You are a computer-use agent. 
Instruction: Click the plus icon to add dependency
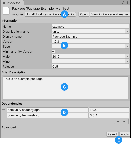tap(118, 121)
